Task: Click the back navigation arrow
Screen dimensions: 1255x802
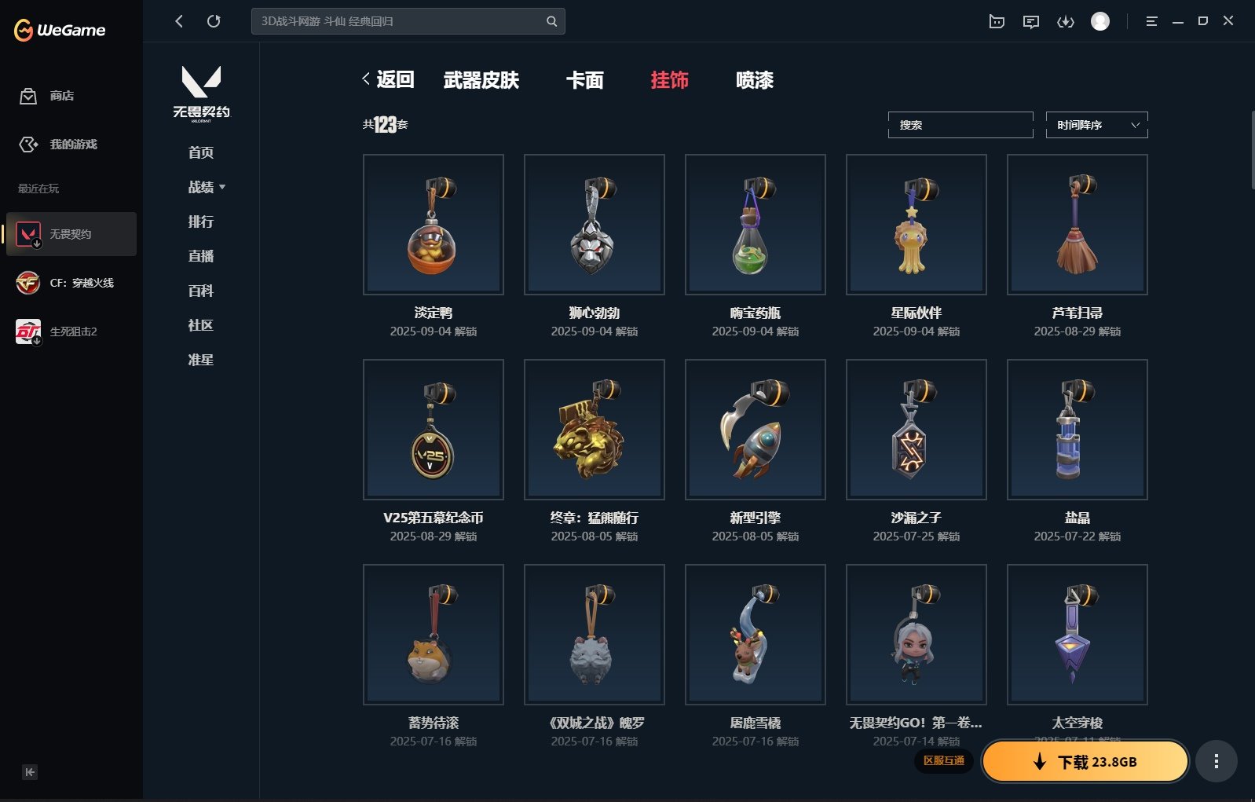Action: click(179, 21)
